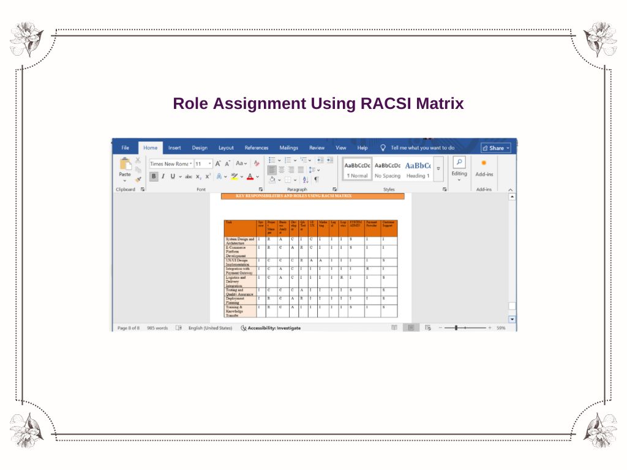627x470 pixels.
Task: Apply strikethrough formatting
Action: (x=189, y=176)
